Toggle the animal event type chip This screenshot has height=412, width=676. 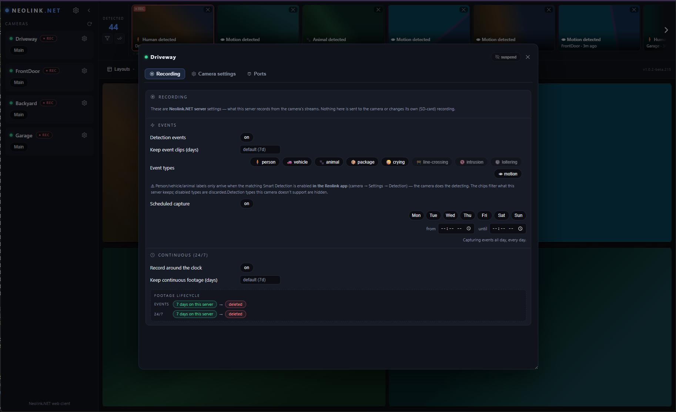(329, 162)
